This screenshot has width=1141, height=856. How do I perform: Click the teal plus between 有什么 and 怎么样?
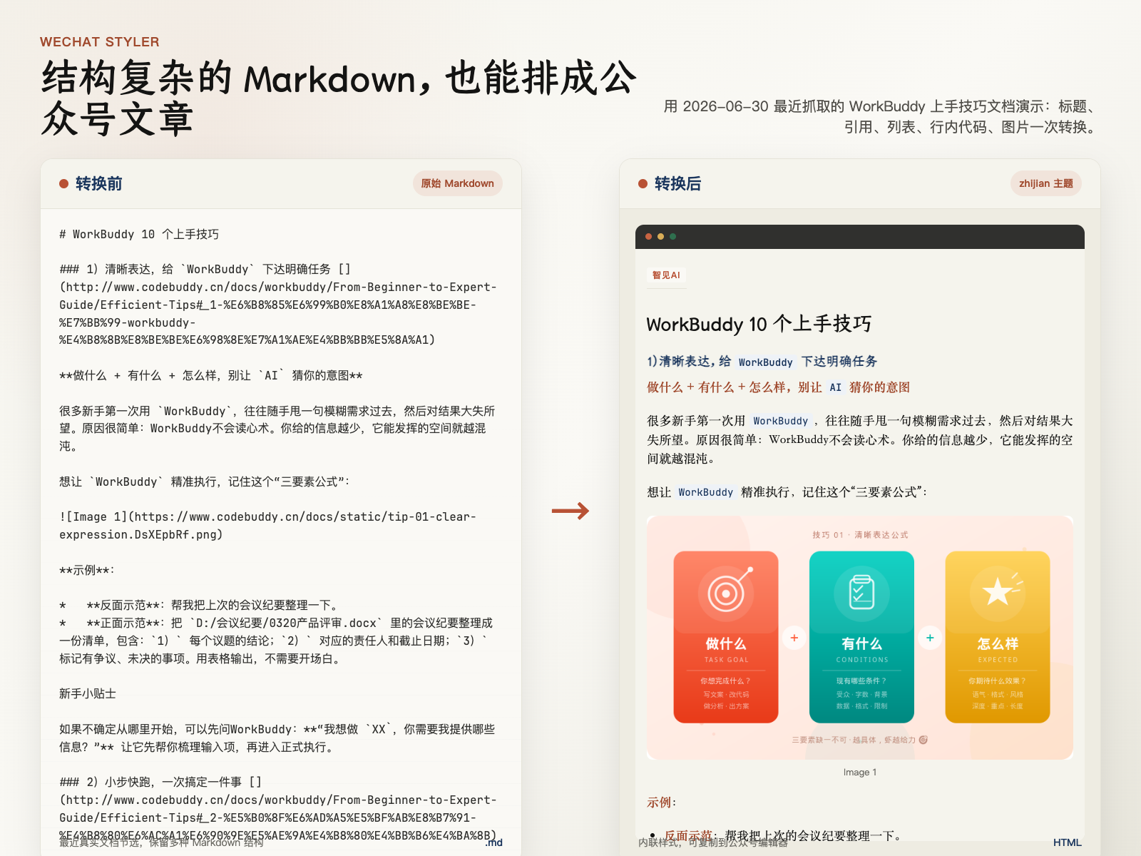coord(930,638)
